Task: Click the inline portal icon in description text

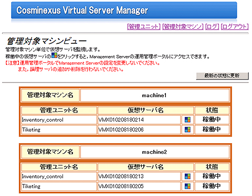Action: coord(54,55)
